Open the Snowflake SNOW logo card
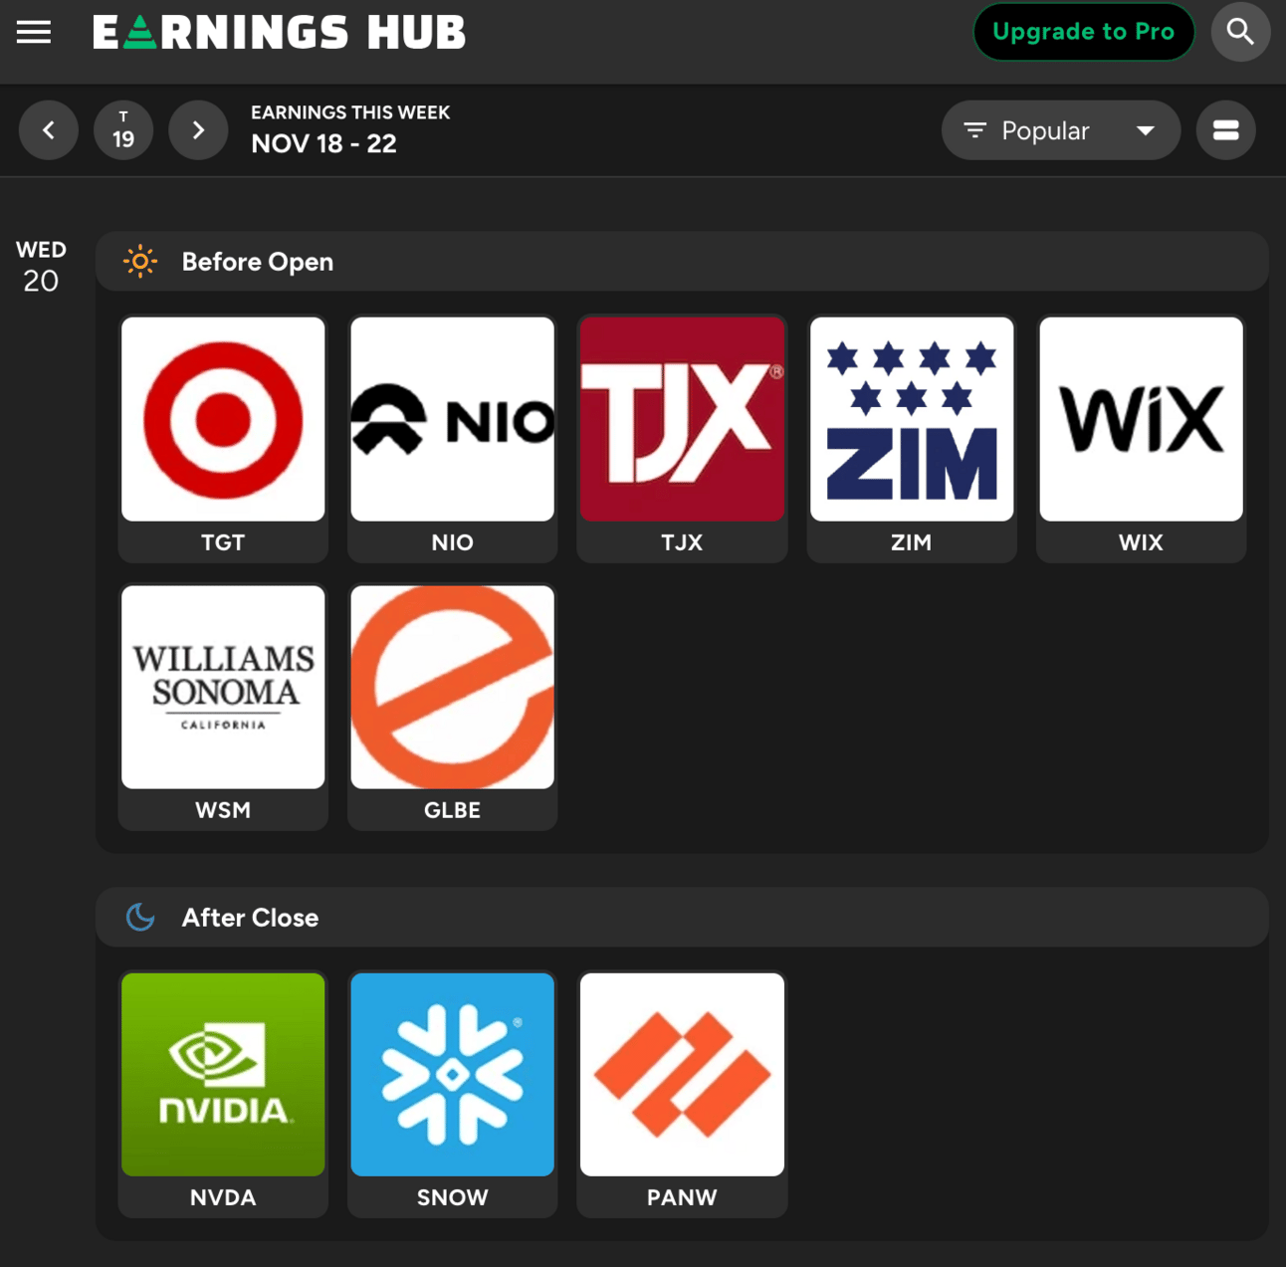This screenshot has width=1286, height=1267. point(453,1094)
